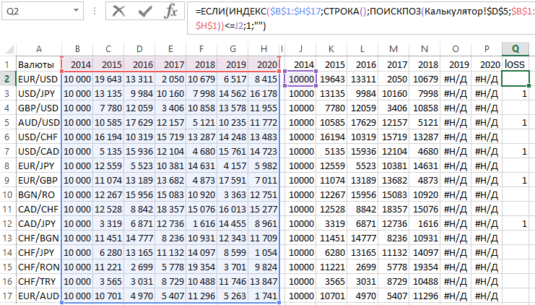This screenshot has height=305, width=535.
Task: Select the EUR/JPY cell
Action: [x=39, y=166]
